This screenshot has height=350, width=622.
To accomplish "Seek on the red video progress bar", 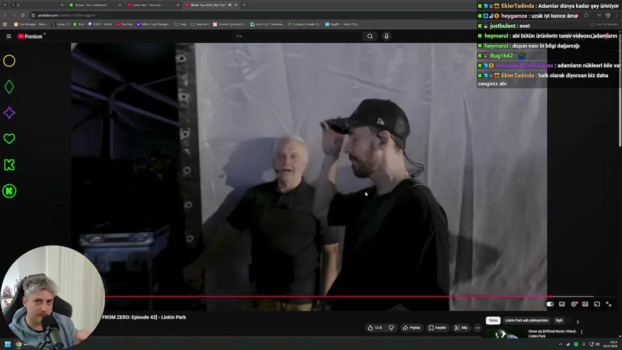I will click(x=328, y=297).
